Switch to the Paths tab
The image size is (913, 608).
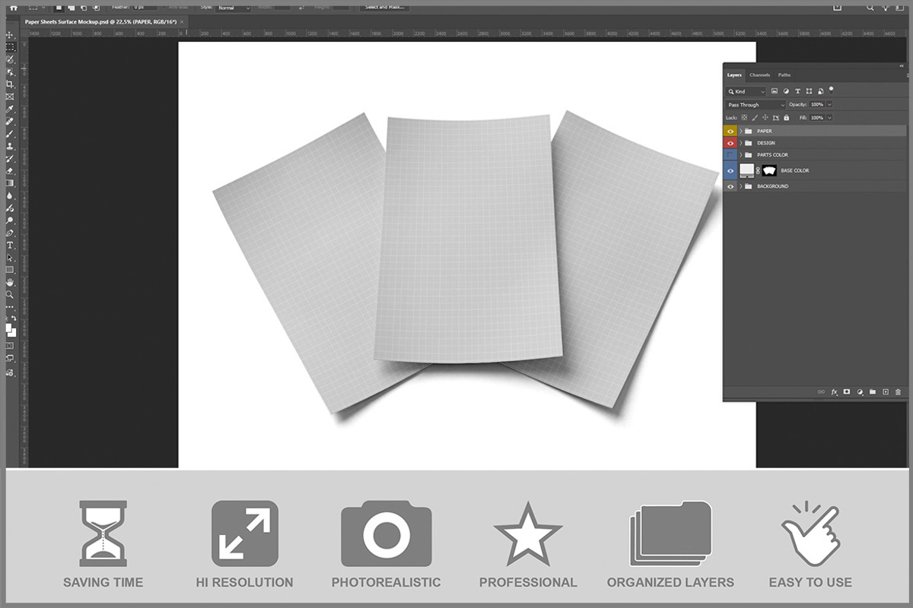coord(784,75)
